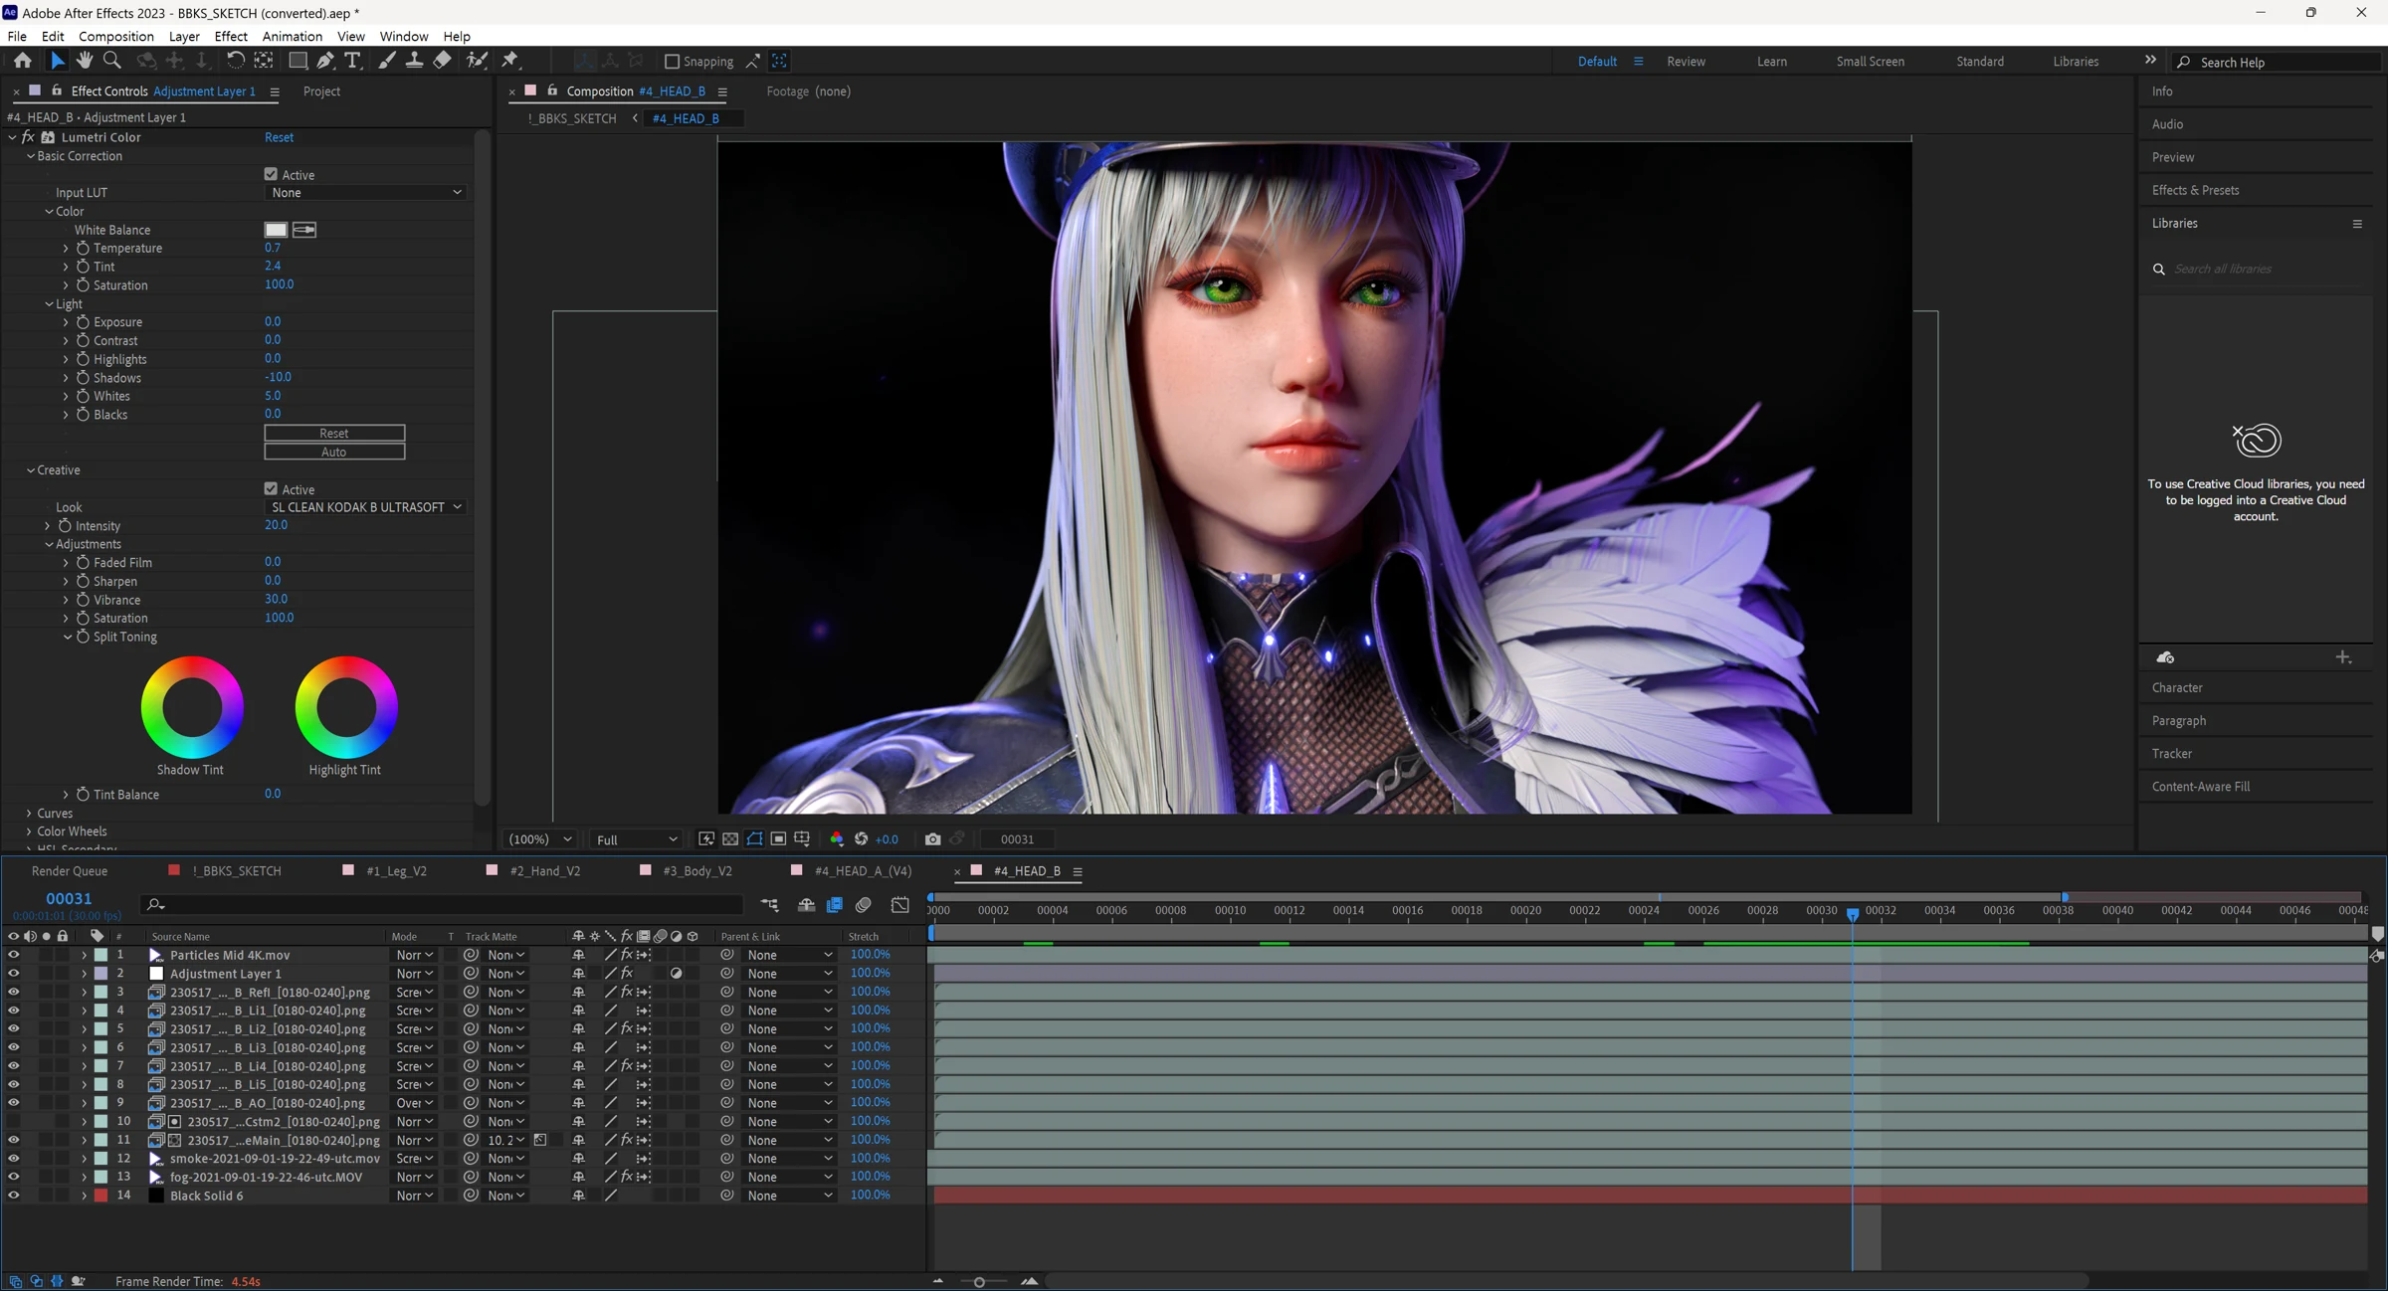Select the Eraser tool
This screenshot has height=1291, width=2388.
point(443,61)
